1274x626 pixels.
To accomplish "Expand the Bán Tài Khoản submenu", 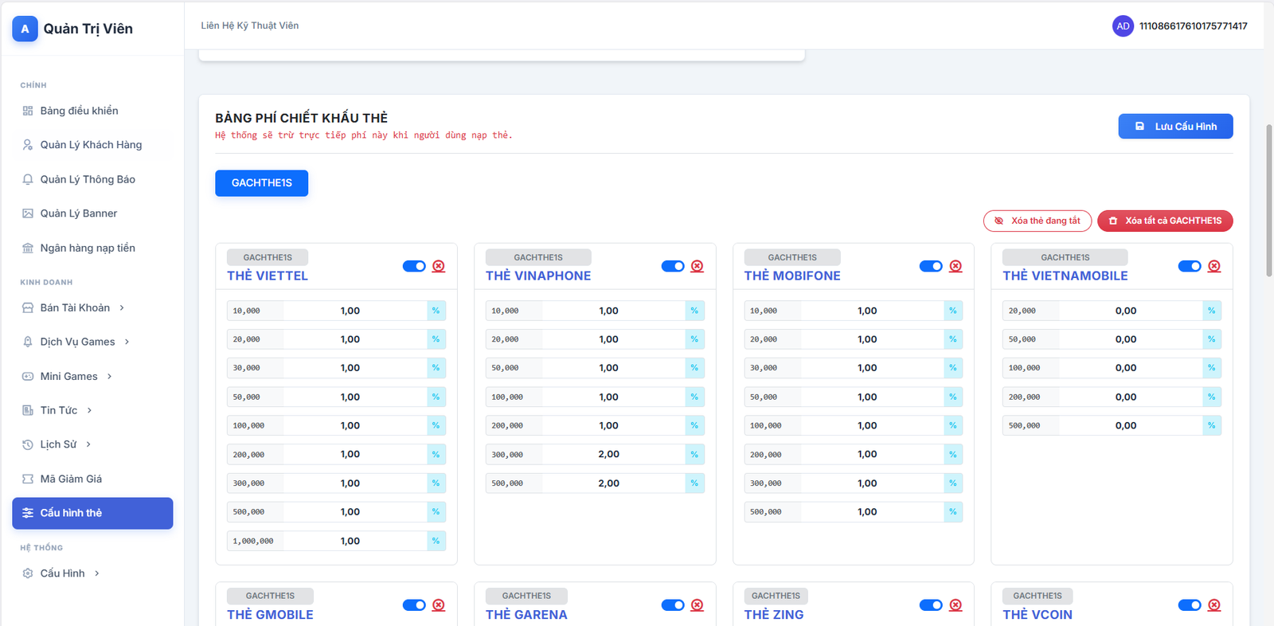I will coord(122,307).
